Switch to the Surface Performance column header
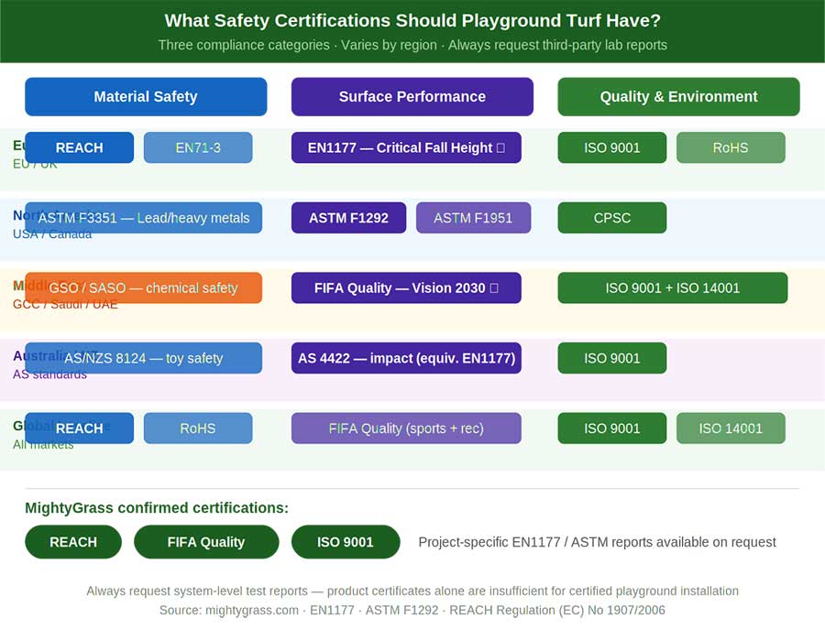This screenshot has width=825, height=629. 412,96
